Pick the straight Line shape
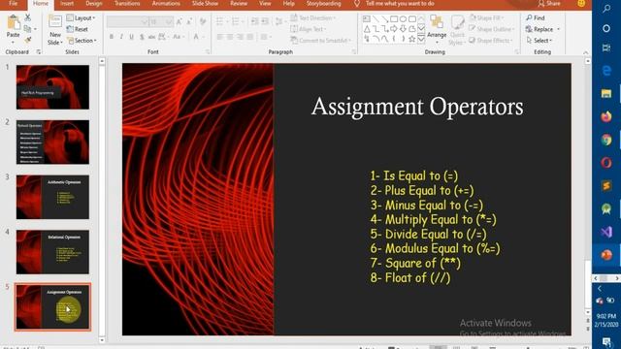 click(x=376, y=19)
